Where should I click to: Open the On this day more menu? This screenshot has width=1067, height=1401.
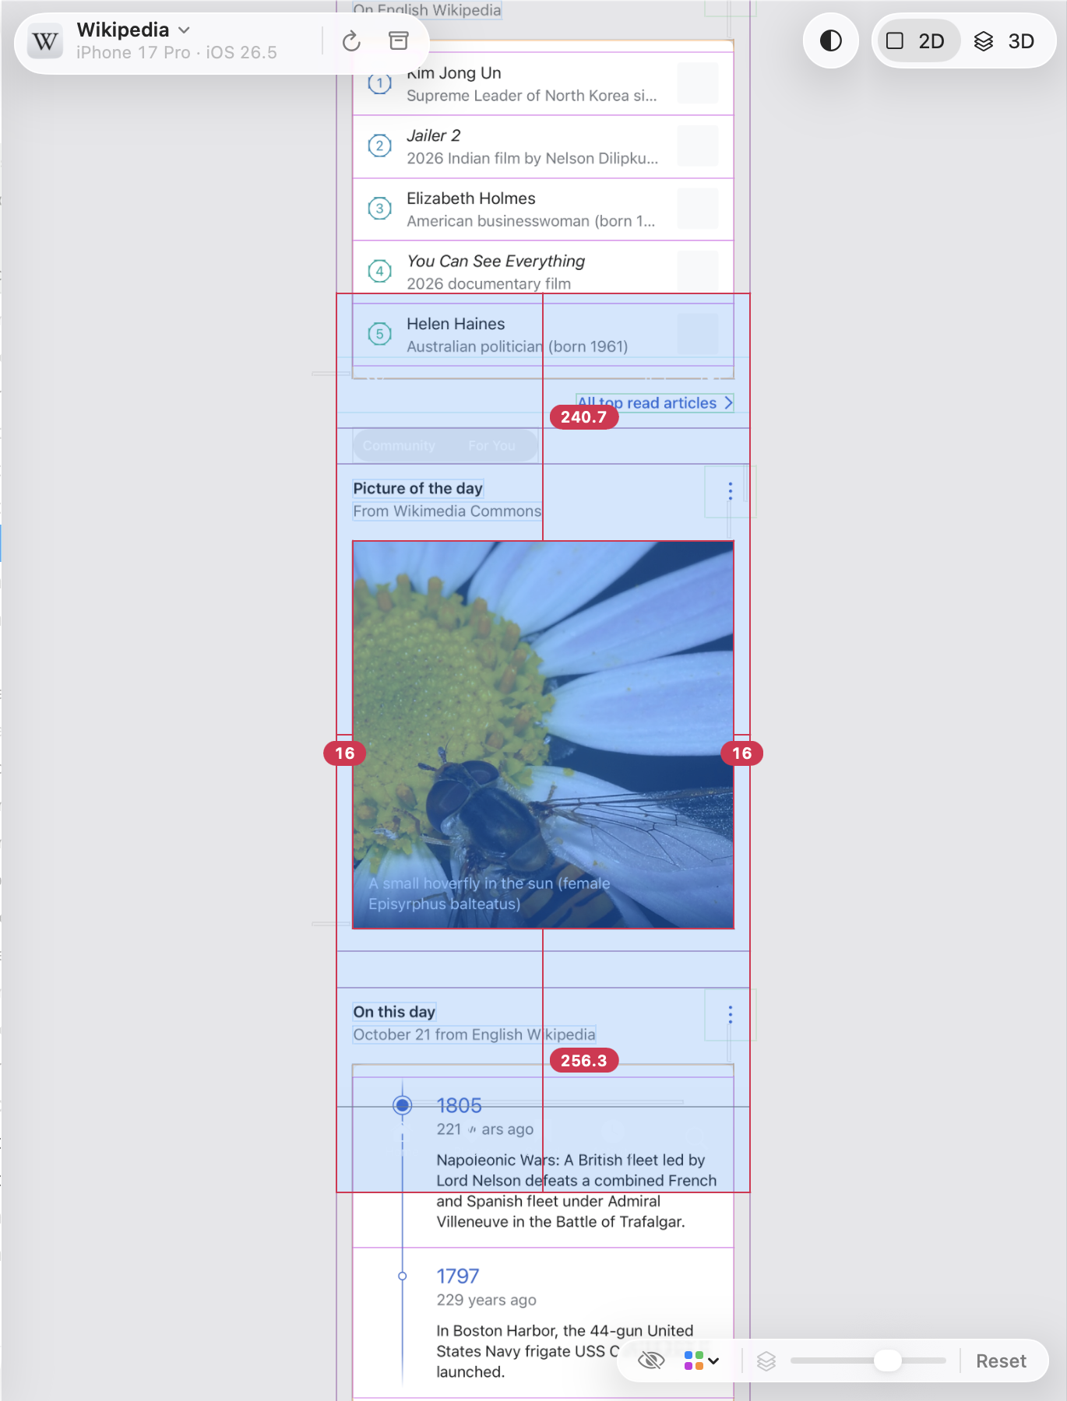pos(730,1014)
